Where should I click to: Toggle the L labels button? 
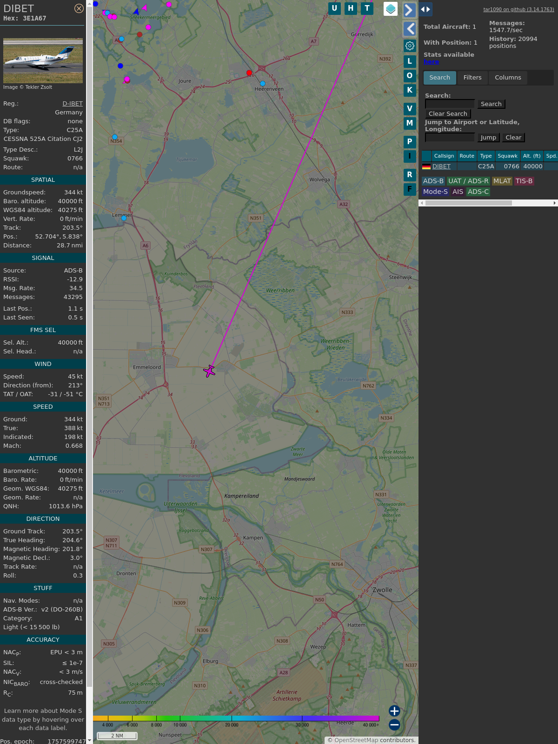(410, 61)
